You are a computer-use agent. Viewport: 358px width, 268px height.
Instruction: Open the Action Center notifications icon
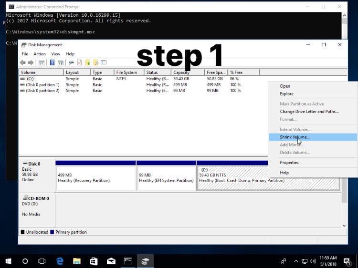347,262
